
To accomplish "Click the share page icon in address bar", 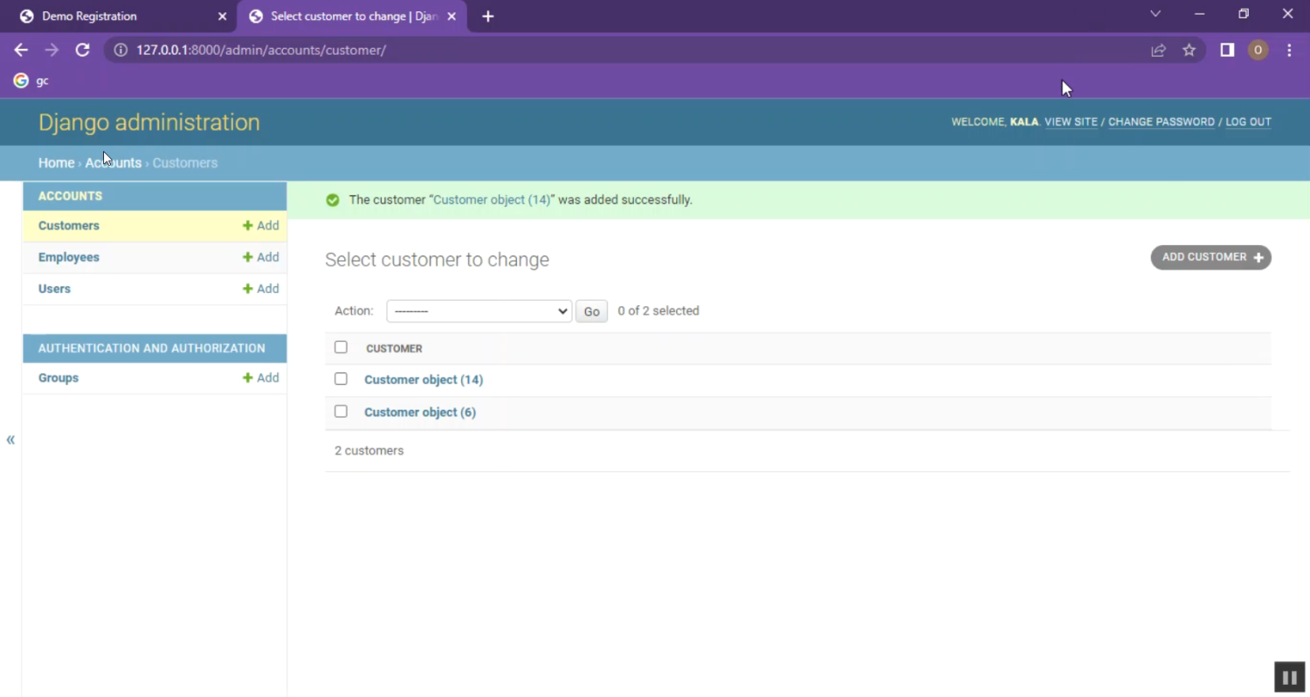I will click(1158, 51).
